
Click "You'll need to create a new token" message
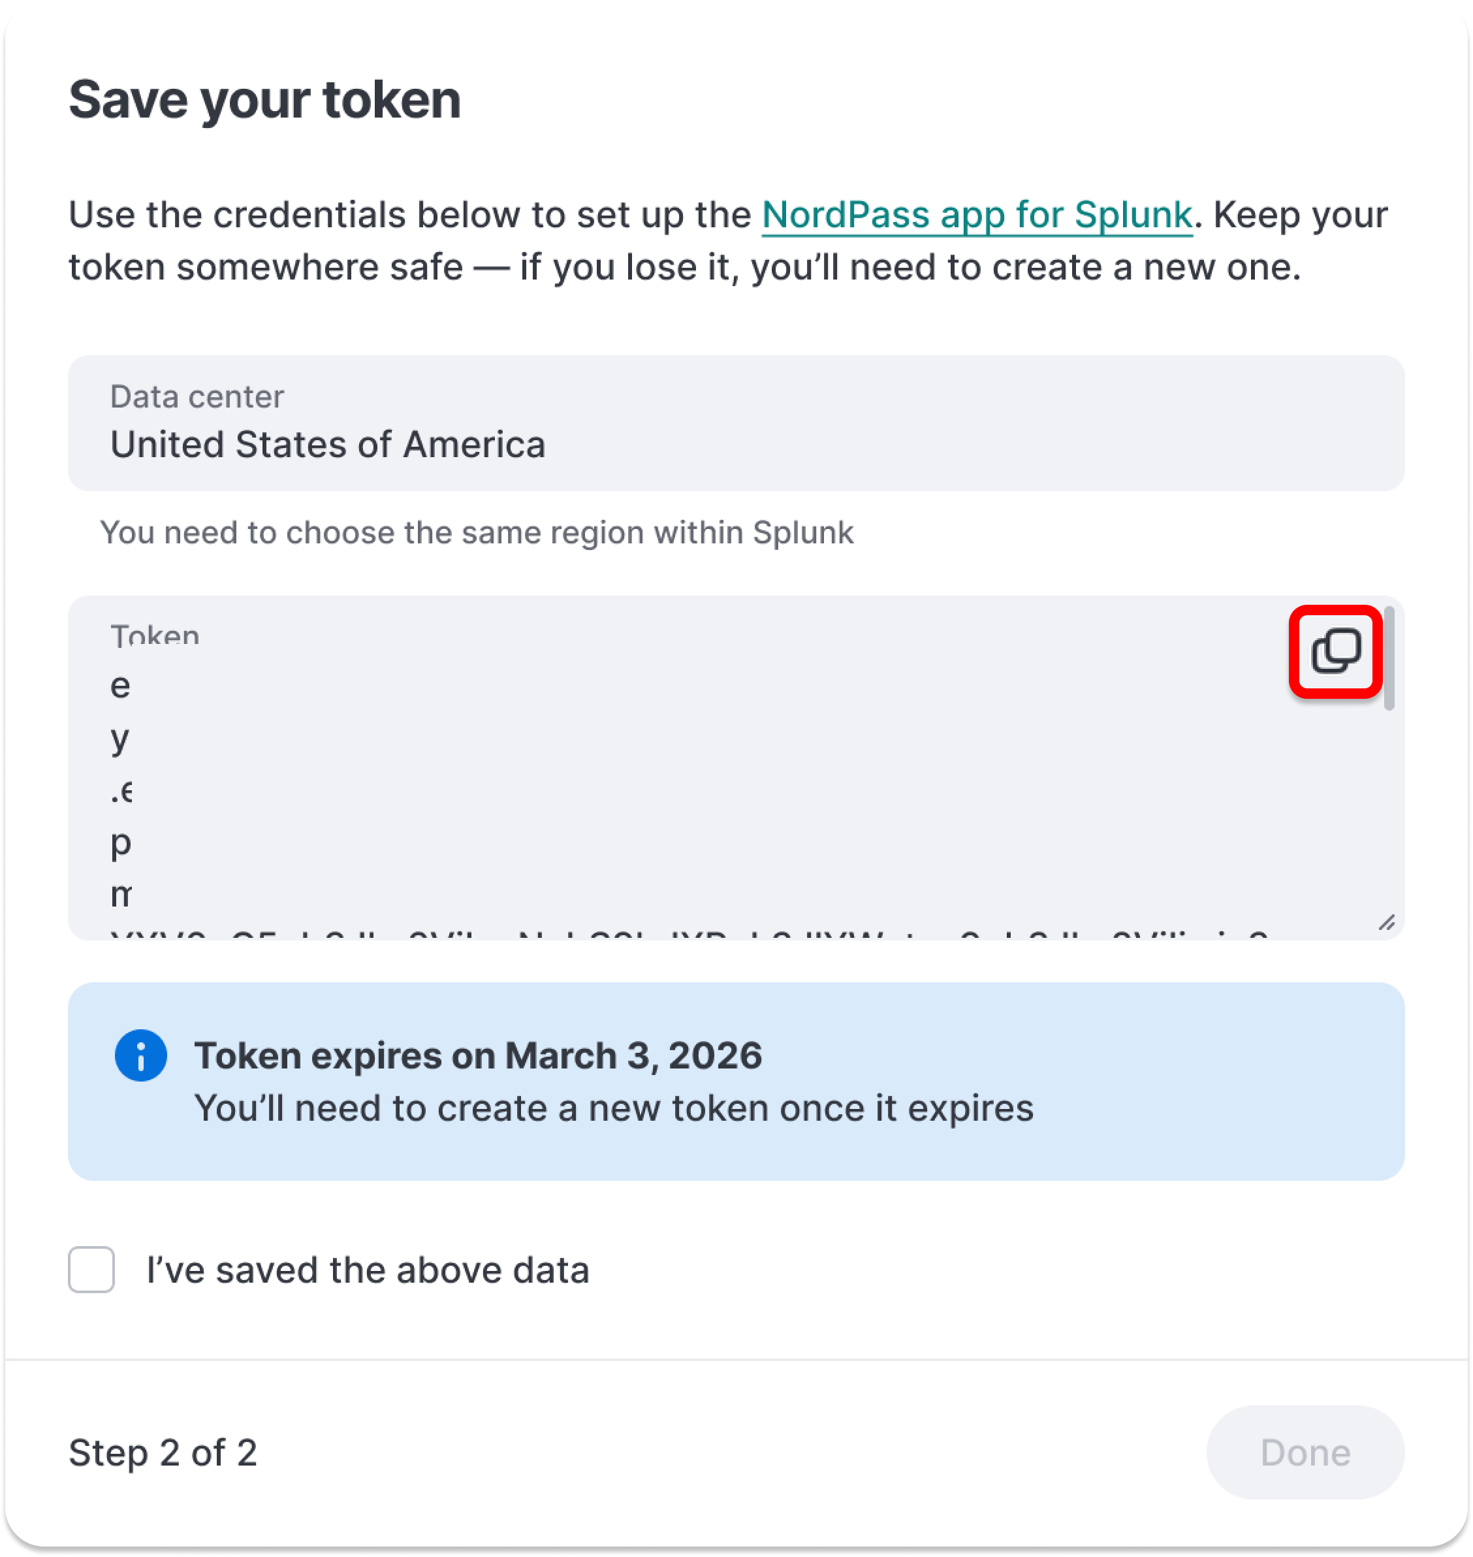(x=614, y=1108)
